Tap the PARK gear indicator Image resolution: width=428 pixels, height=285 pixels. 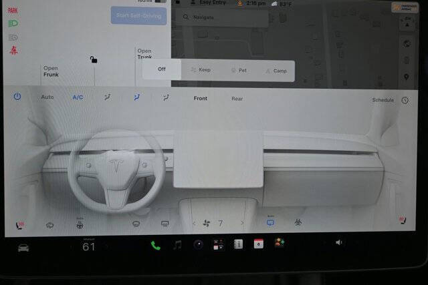(x=13, y=11)
